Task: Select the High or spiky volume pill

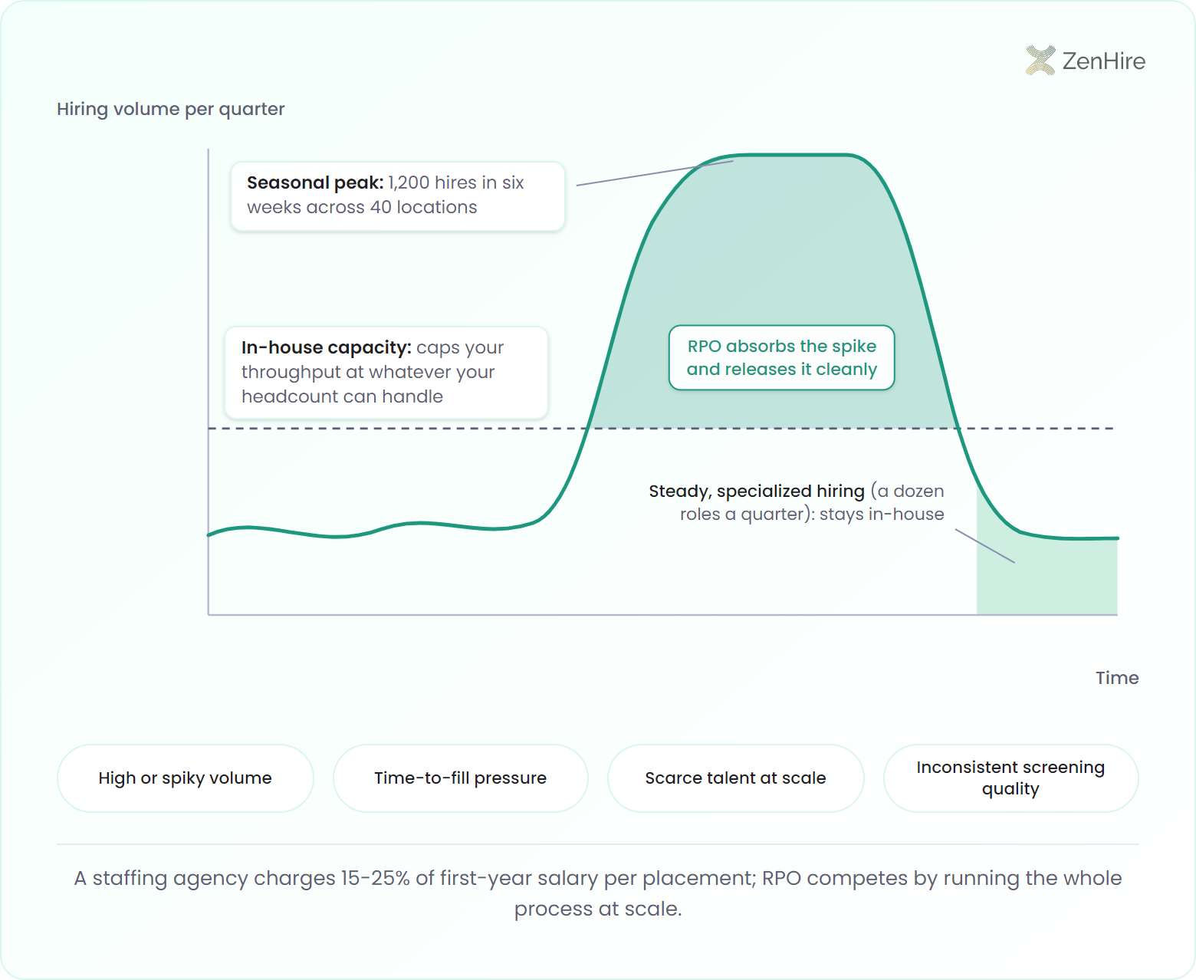Action: [x=186, y=778]
